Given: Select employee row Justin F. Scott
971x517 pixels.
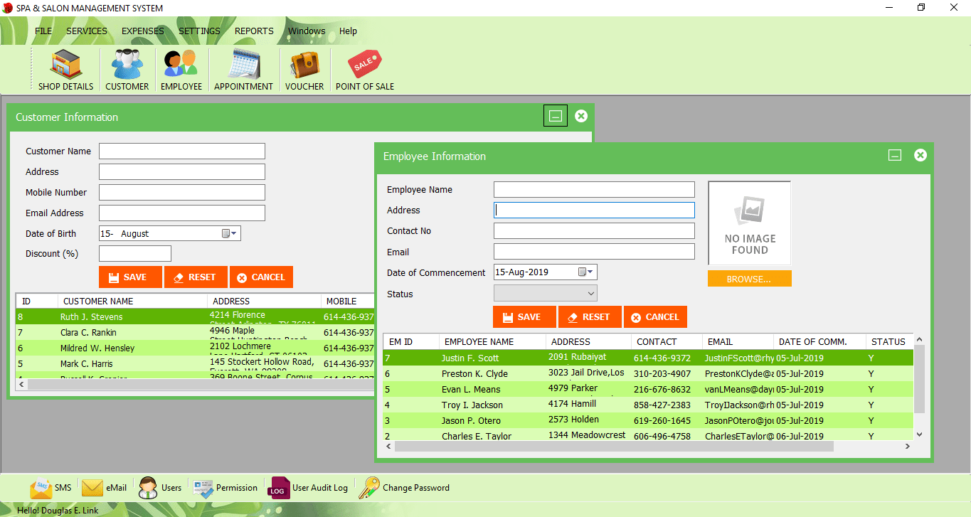Looking at the screenshot, I should (648, 358).
